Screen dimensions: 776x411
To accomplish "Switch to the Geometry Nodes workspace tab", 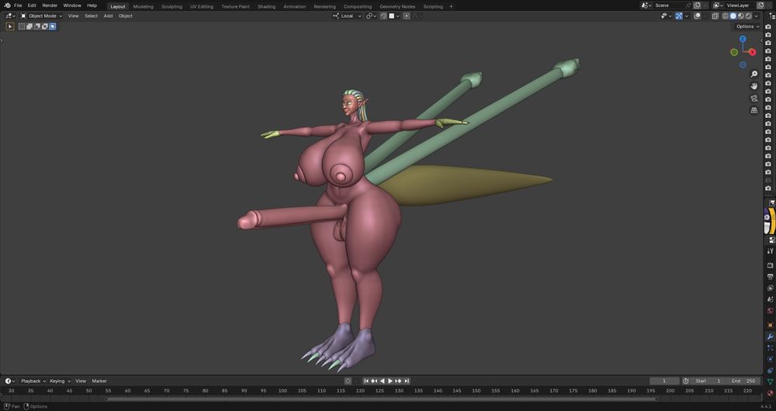I will point(397,6).
